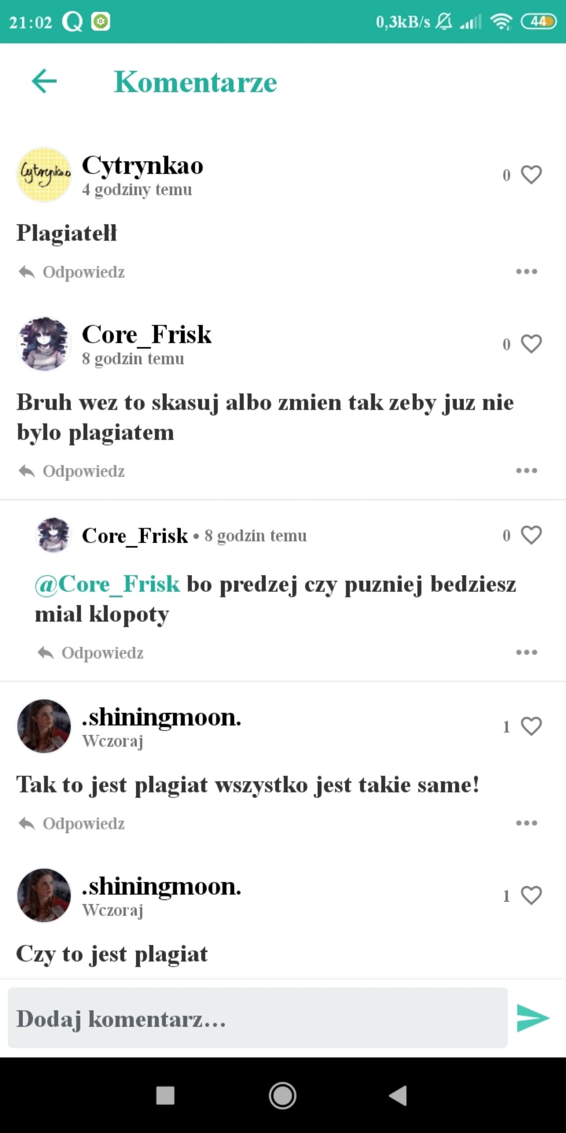The height and width of the screenshot is (1133, 566).
Task: Heart the 'Czy to jest plagiat' comment
Action: [x=531, y=895]
